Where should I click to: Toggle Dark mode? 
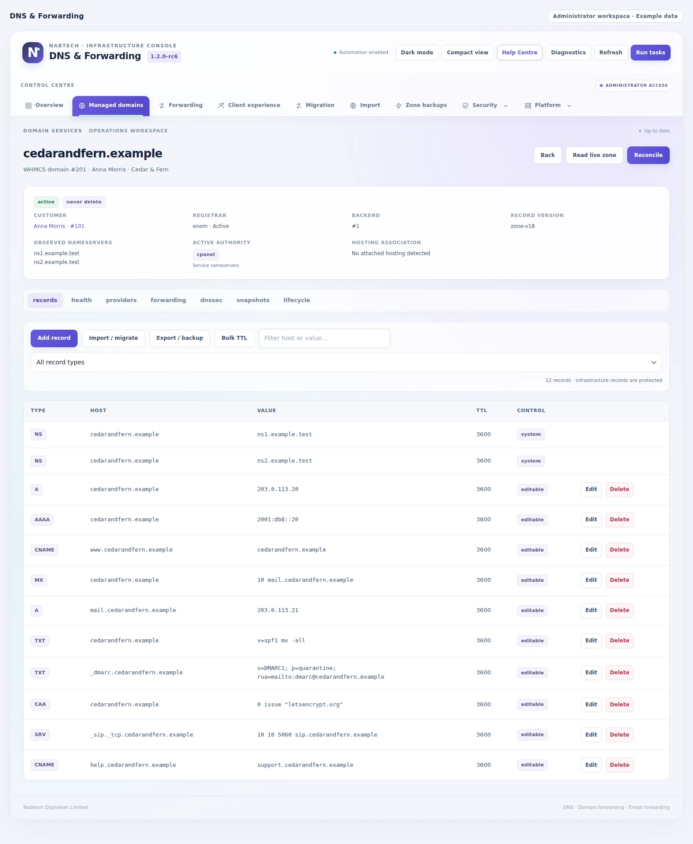(x=417, y=53)
